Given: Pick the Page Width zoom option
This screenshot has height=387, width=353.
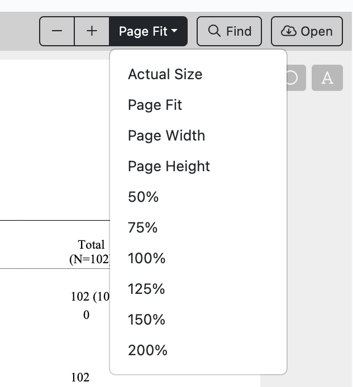Looking at the screenshot, I should [x=166, y=136].
